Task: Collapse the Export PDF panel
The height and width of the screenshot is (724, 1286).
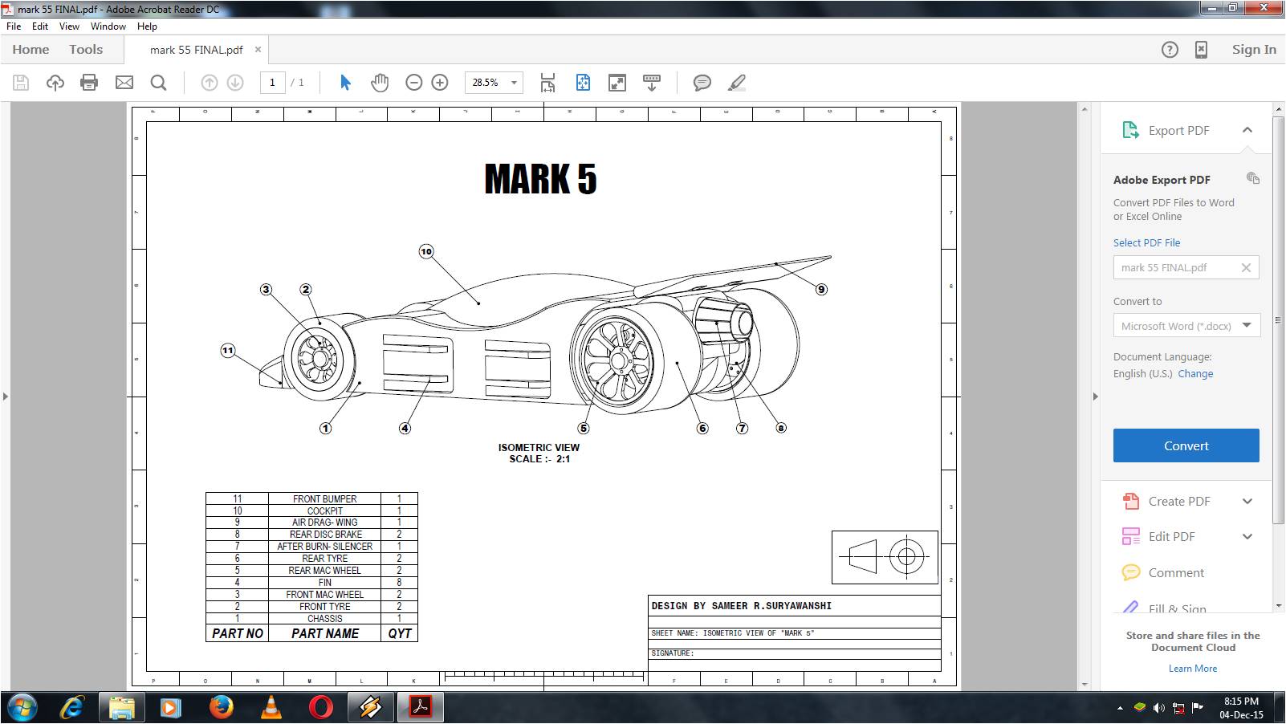Action: (x=1247, y=130)
